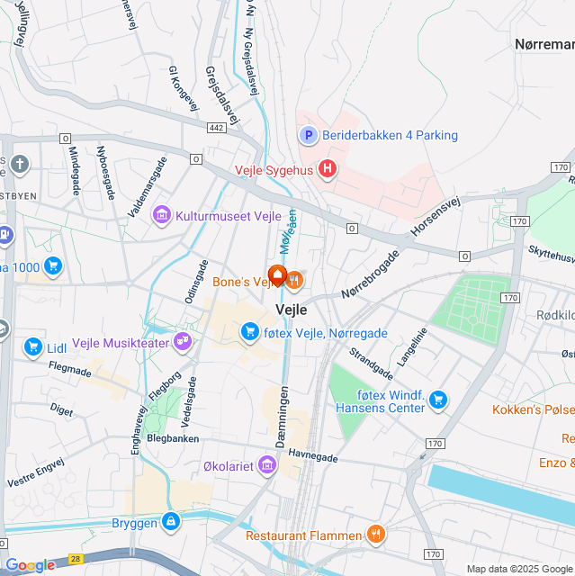Open the føtex Windf. Hansens Center pin
Viewport: 575px width, 576px height.
pyautogui.click(x=438, y=400)
